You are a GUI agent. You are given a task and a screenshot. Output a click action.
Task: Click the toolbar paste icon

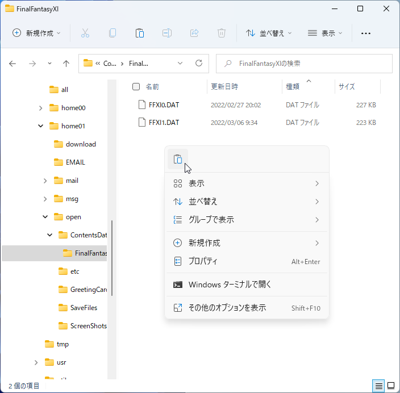point(140,33)
